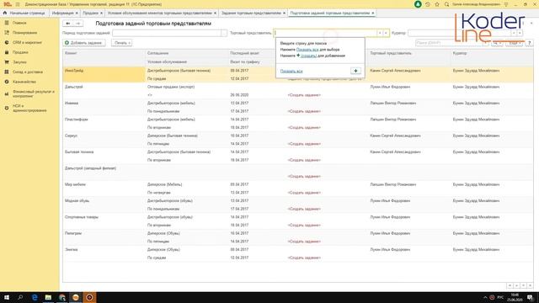This screenshot has width=539, height=303.
Task: Open Windows Start menu
Action: click(7, 297)
